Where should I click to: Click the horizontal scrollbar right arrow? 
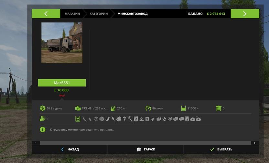pyautogui.click(x=255, y=143)
